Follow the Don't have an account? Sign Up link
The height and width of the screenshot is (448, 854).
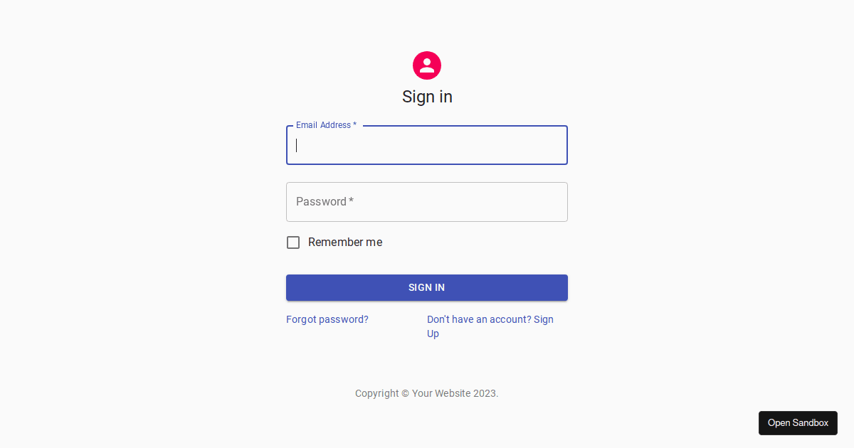click(490, 326)
